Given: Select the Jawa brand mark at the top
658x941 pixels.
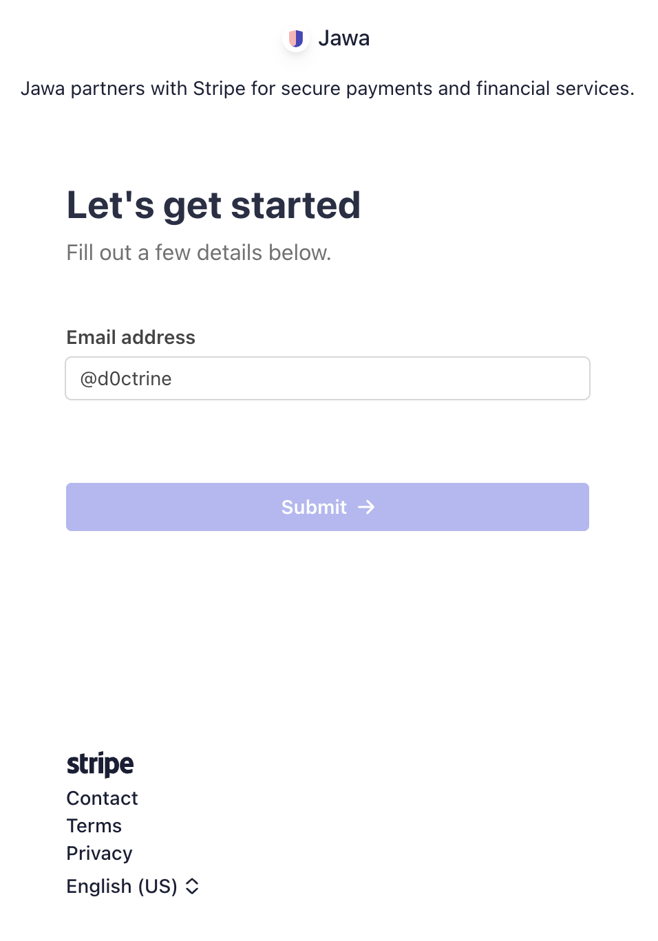Looking at the screenshot, I should point(296,39).
